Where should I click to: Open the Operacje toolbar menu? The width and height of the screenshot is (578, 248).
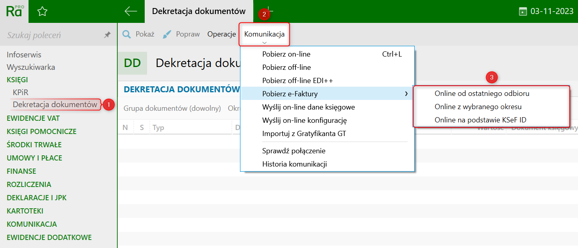[x=221, y=34]
